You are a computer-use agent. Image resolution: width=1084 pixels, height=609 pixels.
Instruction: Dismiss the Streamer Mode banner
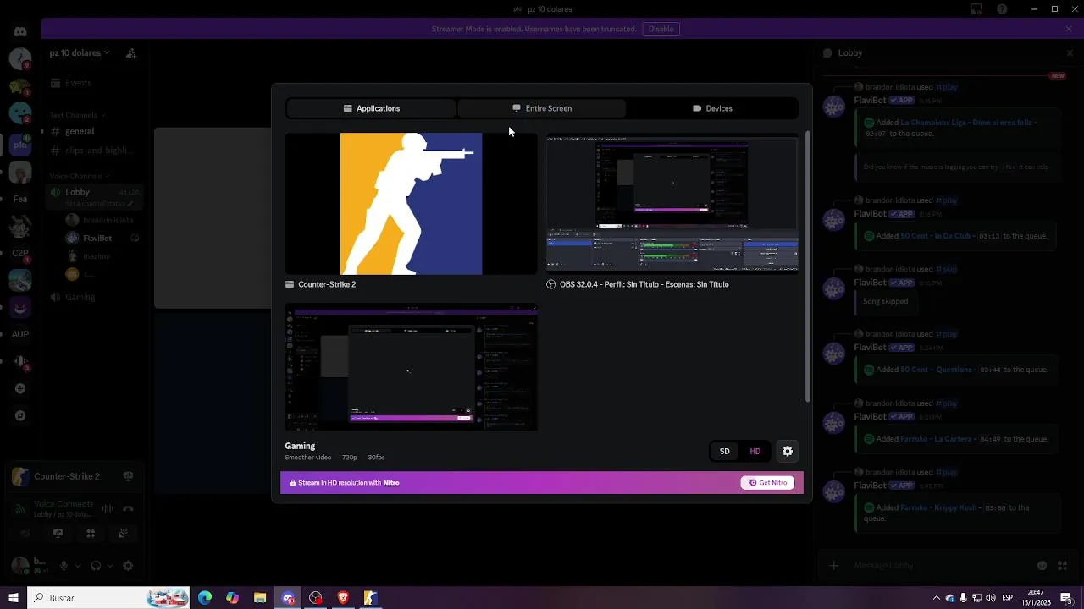point(1069,29)
